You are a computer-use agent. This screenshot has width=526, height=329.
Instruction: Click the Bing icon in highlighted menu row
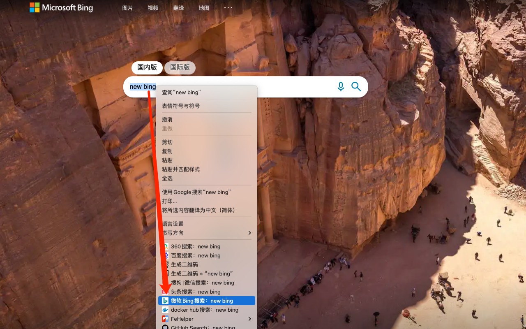click(165, 301)
